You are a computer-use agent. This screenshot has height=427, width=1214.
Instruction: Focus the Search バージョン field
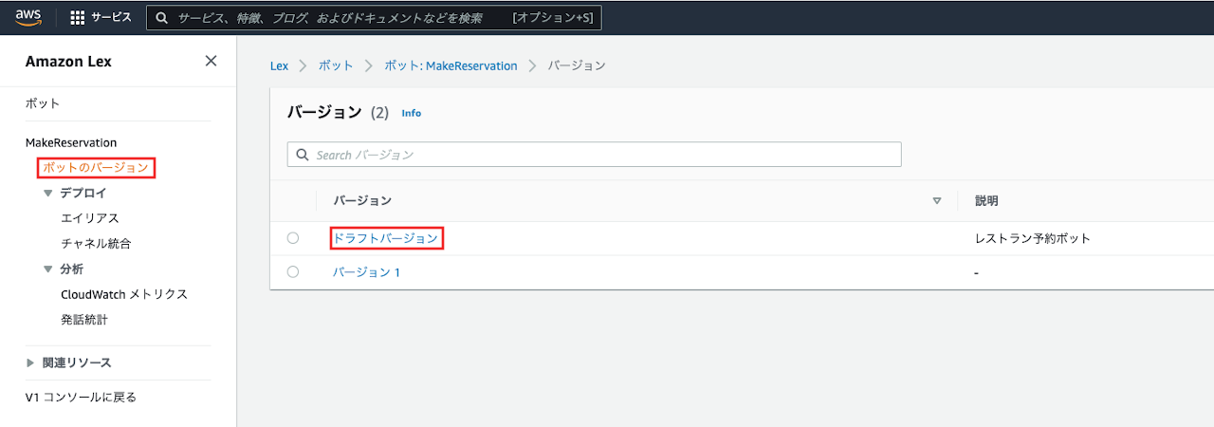pos(594,155)
